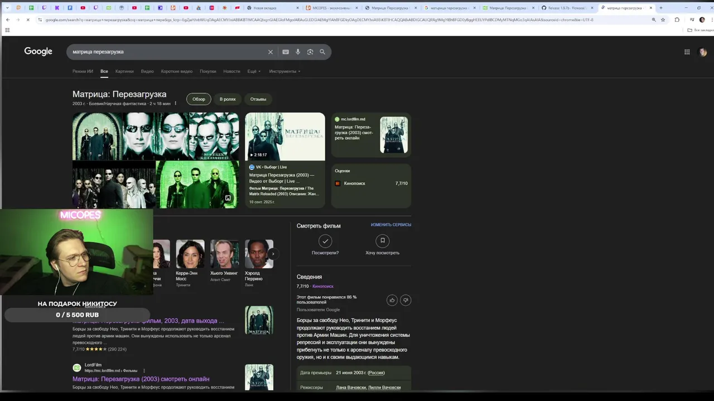Select 'Картинки' search filter
The width and height of the screenshot is (714, 401).
124,71
